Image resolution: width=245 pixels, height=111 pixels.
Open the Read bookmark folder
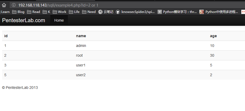click(34, 12)
